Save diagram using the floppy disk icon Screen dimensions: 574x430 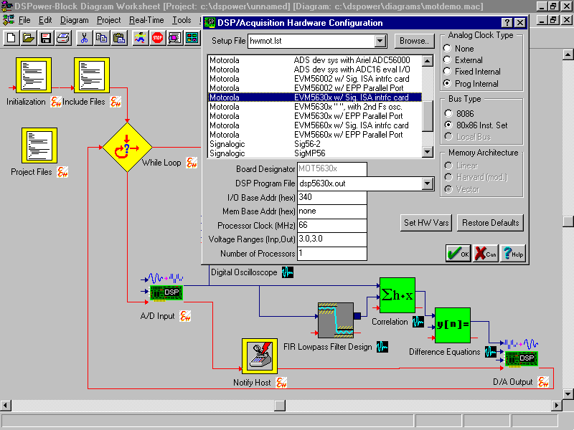coord(46,38)
